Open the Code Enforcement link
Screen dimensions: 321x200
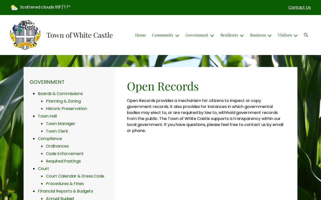(x=65, y=153)
